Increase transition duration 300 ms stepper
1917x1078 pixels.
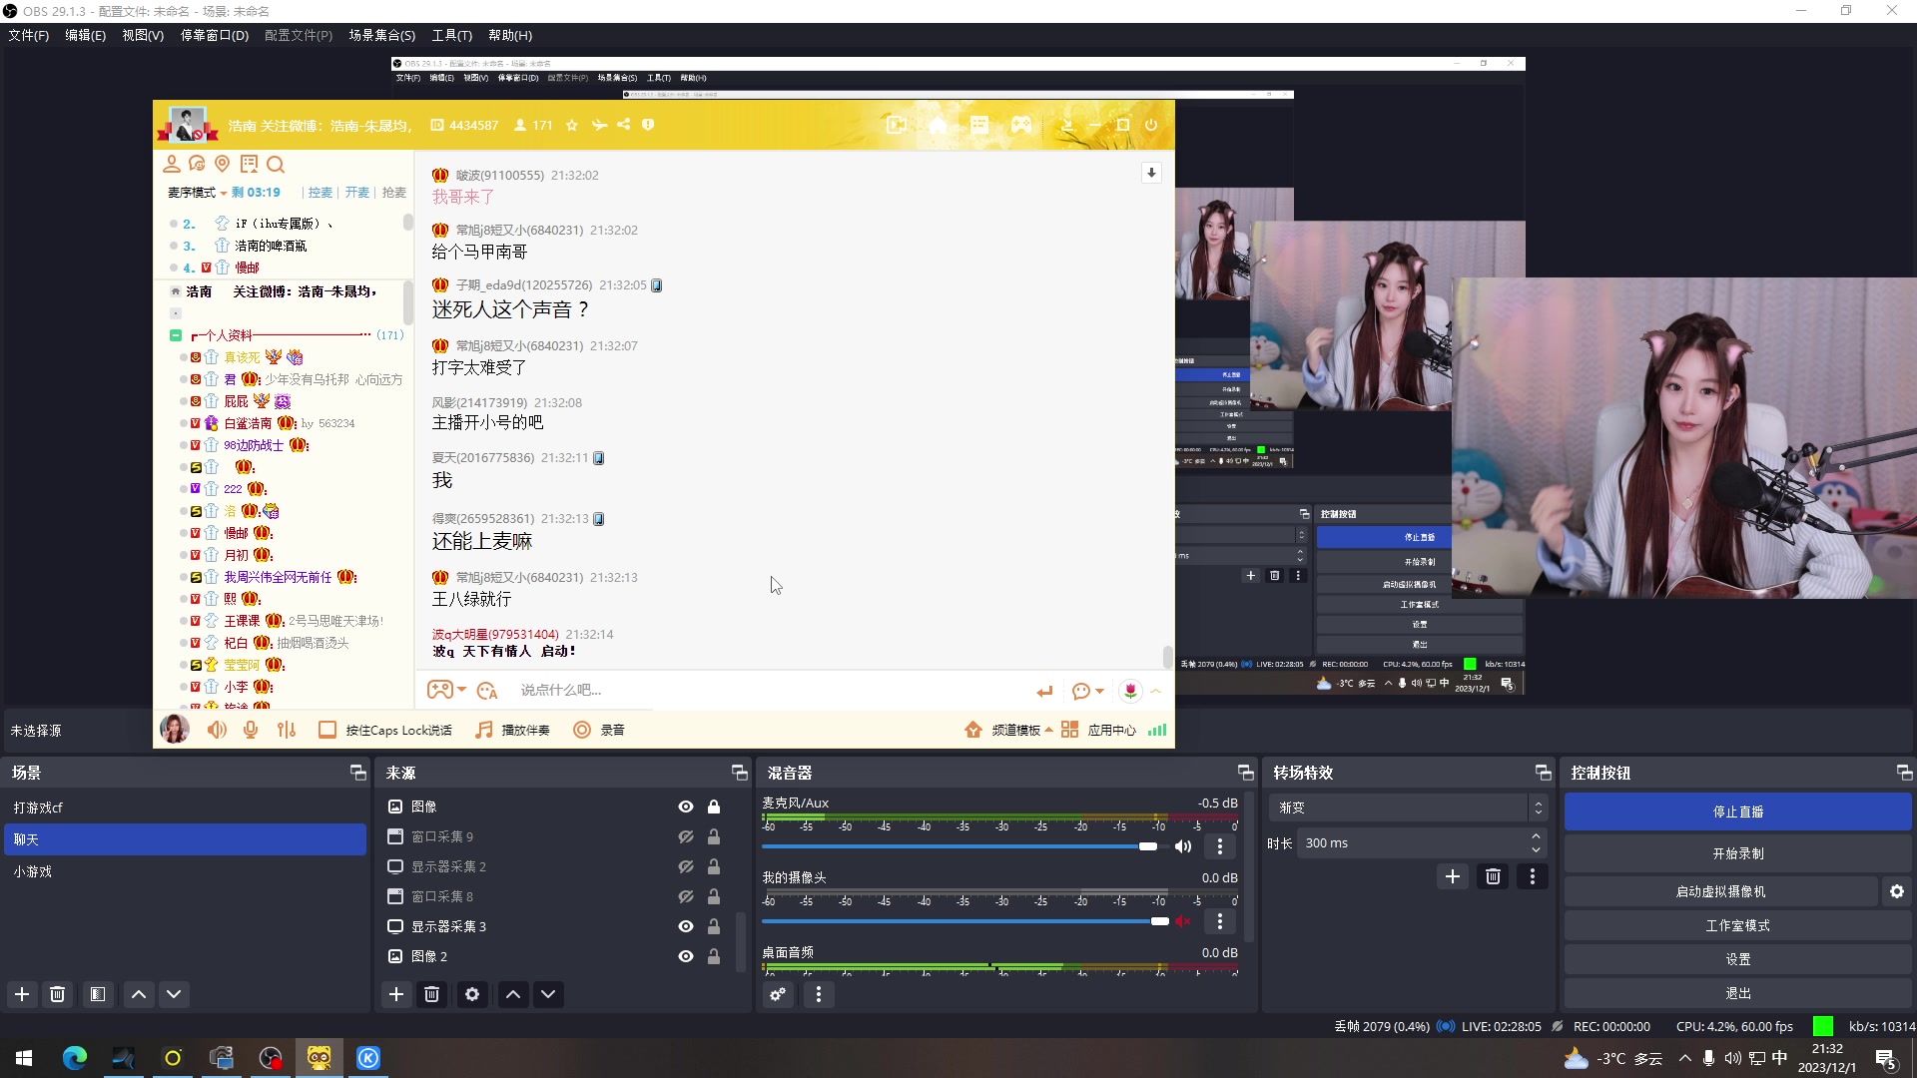click(1537, 836)
